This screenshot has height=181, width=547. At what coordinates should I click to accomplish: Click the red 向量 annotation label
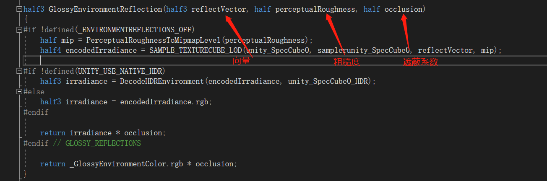(241, 62)
